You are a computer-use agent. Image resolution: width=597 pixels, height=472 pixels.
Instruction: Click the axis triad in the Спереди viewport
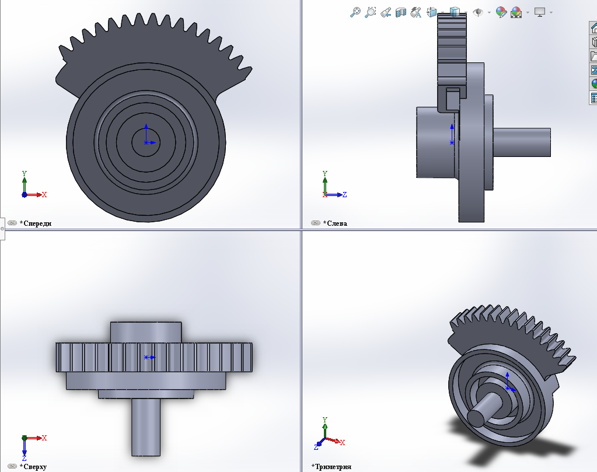click(33, 184)
